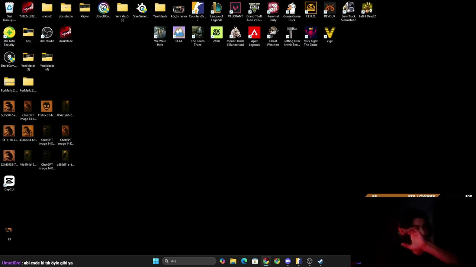The image size is (476, 267).
Task: Select the obs-studio folder
Action: pyautogui.click(x=66, y=10)
